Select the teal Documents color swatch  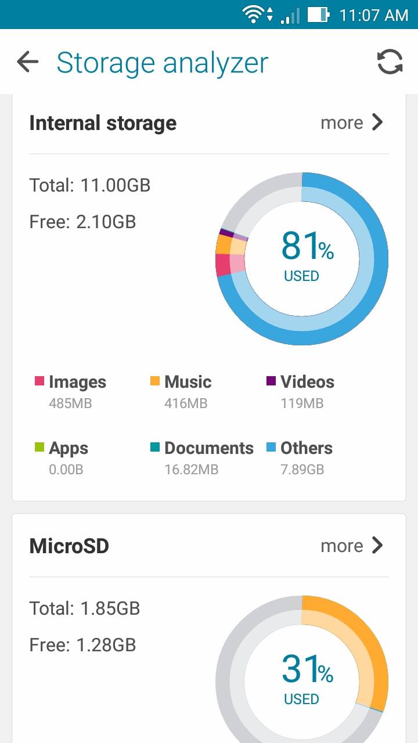click(155, 447)
